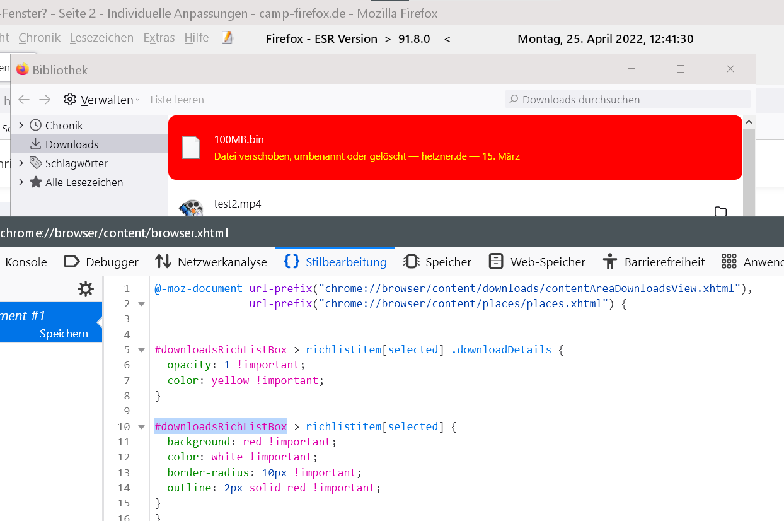Open the style editor options gear
The image size is (784, 521).
pos(85,290)
